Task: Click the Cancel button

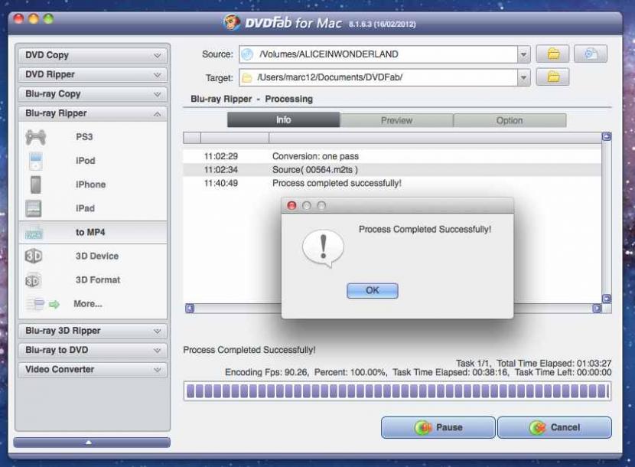Action: tap(555, 428)
